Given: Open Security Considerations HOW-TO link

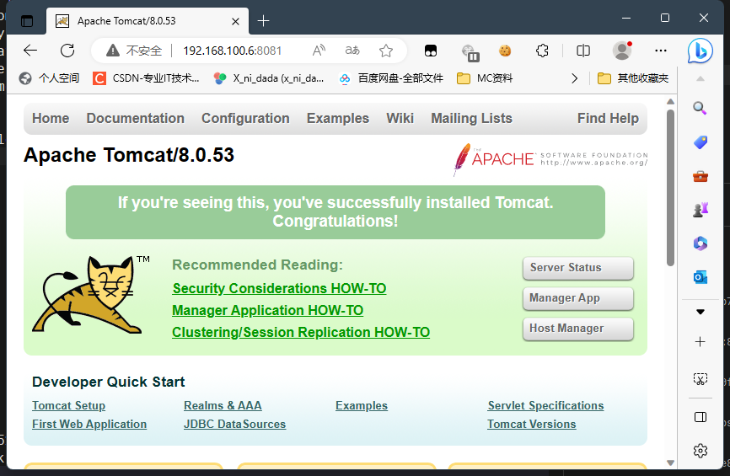Looking at the screenshot, I should [279, 288].
